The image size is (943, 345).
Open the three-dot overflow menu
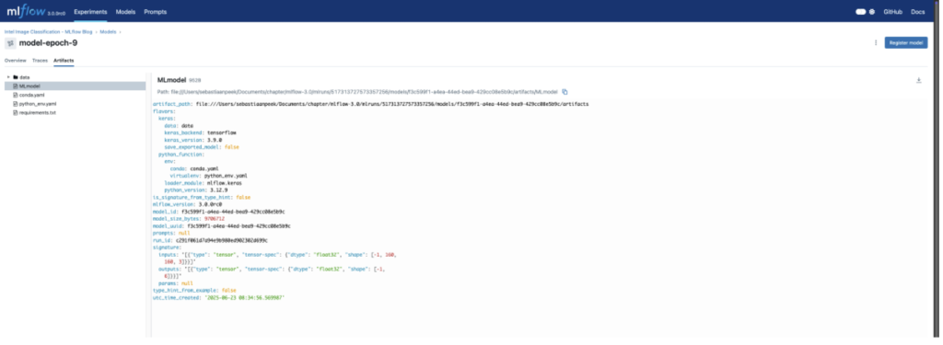click(x=875, y=42)
